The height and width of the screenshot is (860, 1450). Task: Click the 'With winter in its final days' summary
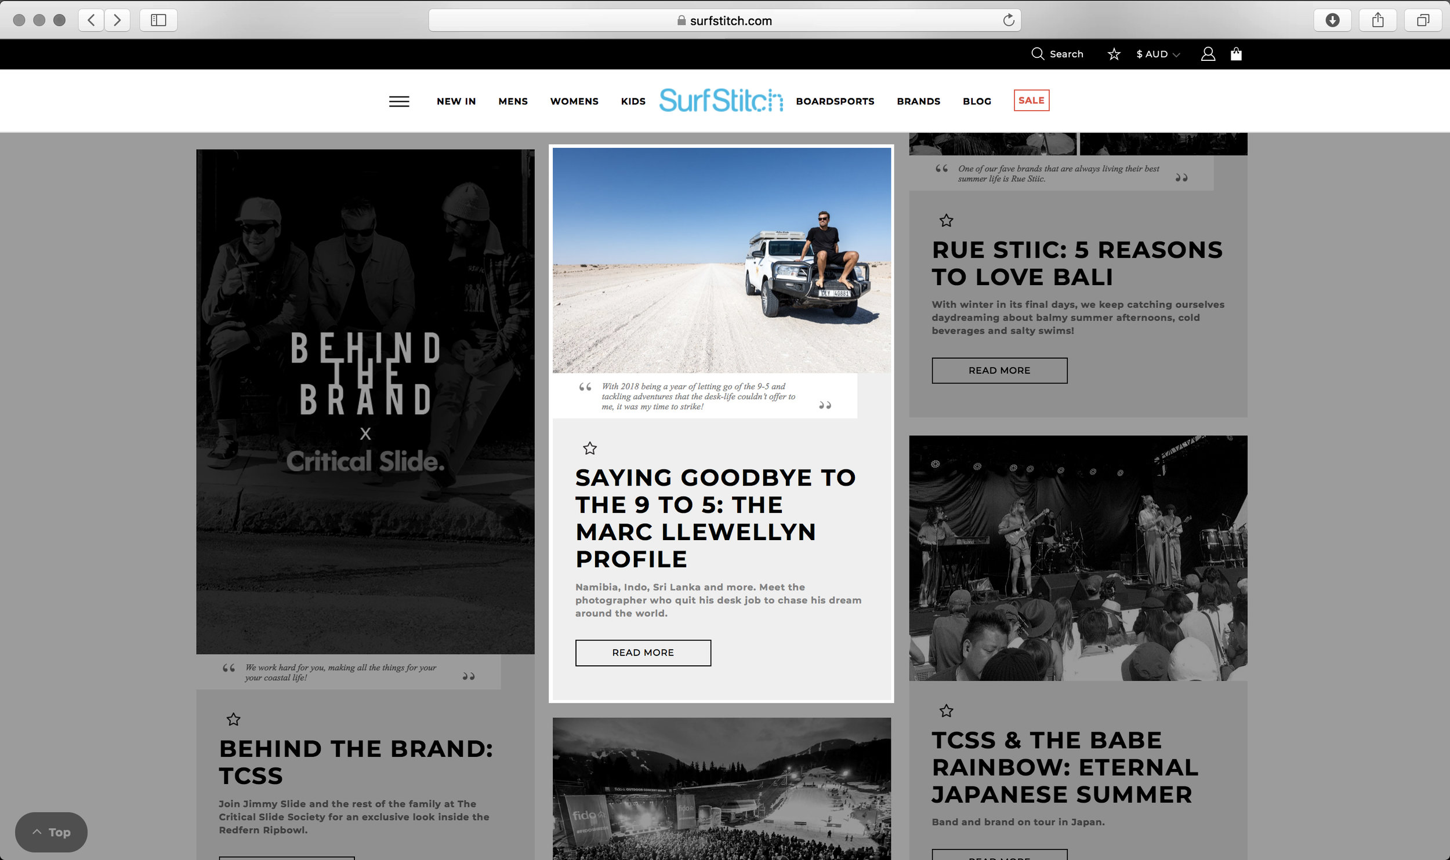tap(1078, 318)
